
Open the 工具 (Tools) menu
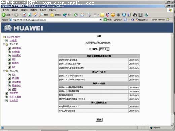point(43,10)
